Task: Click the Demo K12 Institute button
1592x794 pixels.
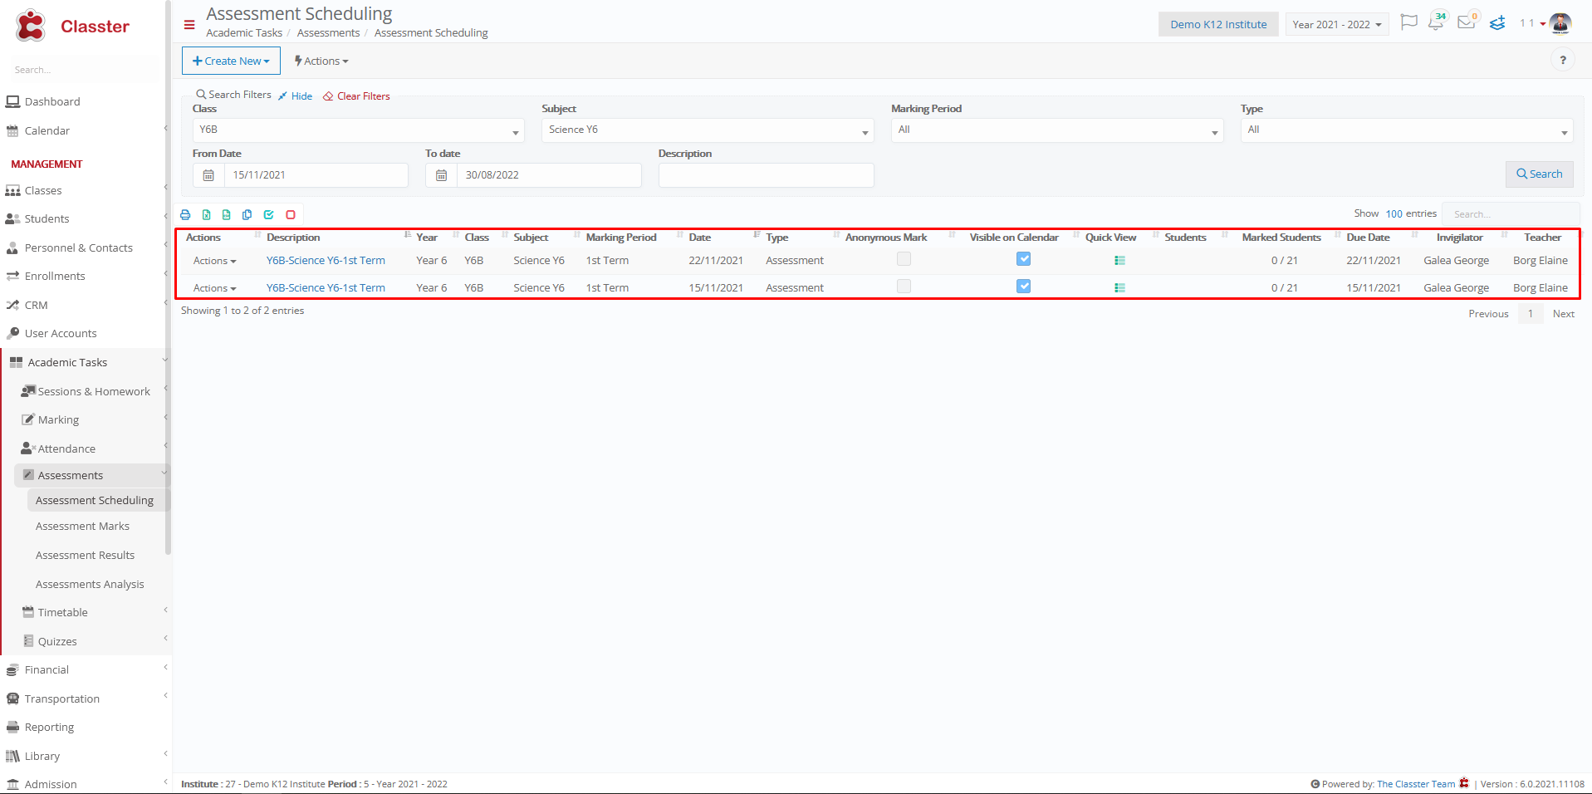Action: (x=1218, y=24)
